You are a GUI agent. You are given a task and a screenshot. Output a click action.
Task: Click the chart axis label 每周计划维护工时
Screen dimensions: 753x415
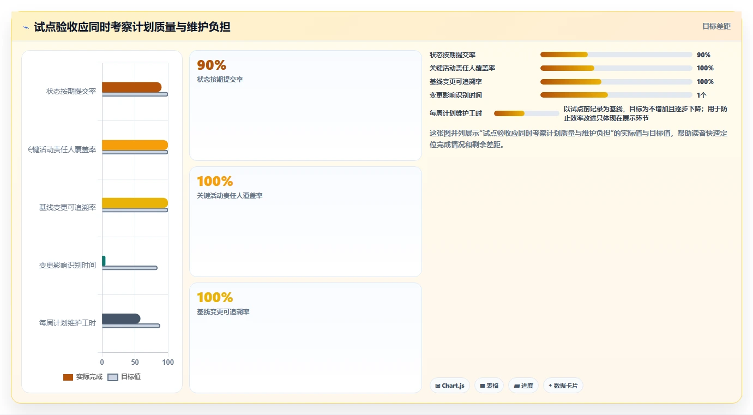tap(68, 323)
